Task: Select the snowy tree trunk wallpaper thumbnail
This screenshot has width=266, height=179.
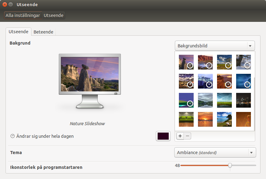Action: click(244, 62)
